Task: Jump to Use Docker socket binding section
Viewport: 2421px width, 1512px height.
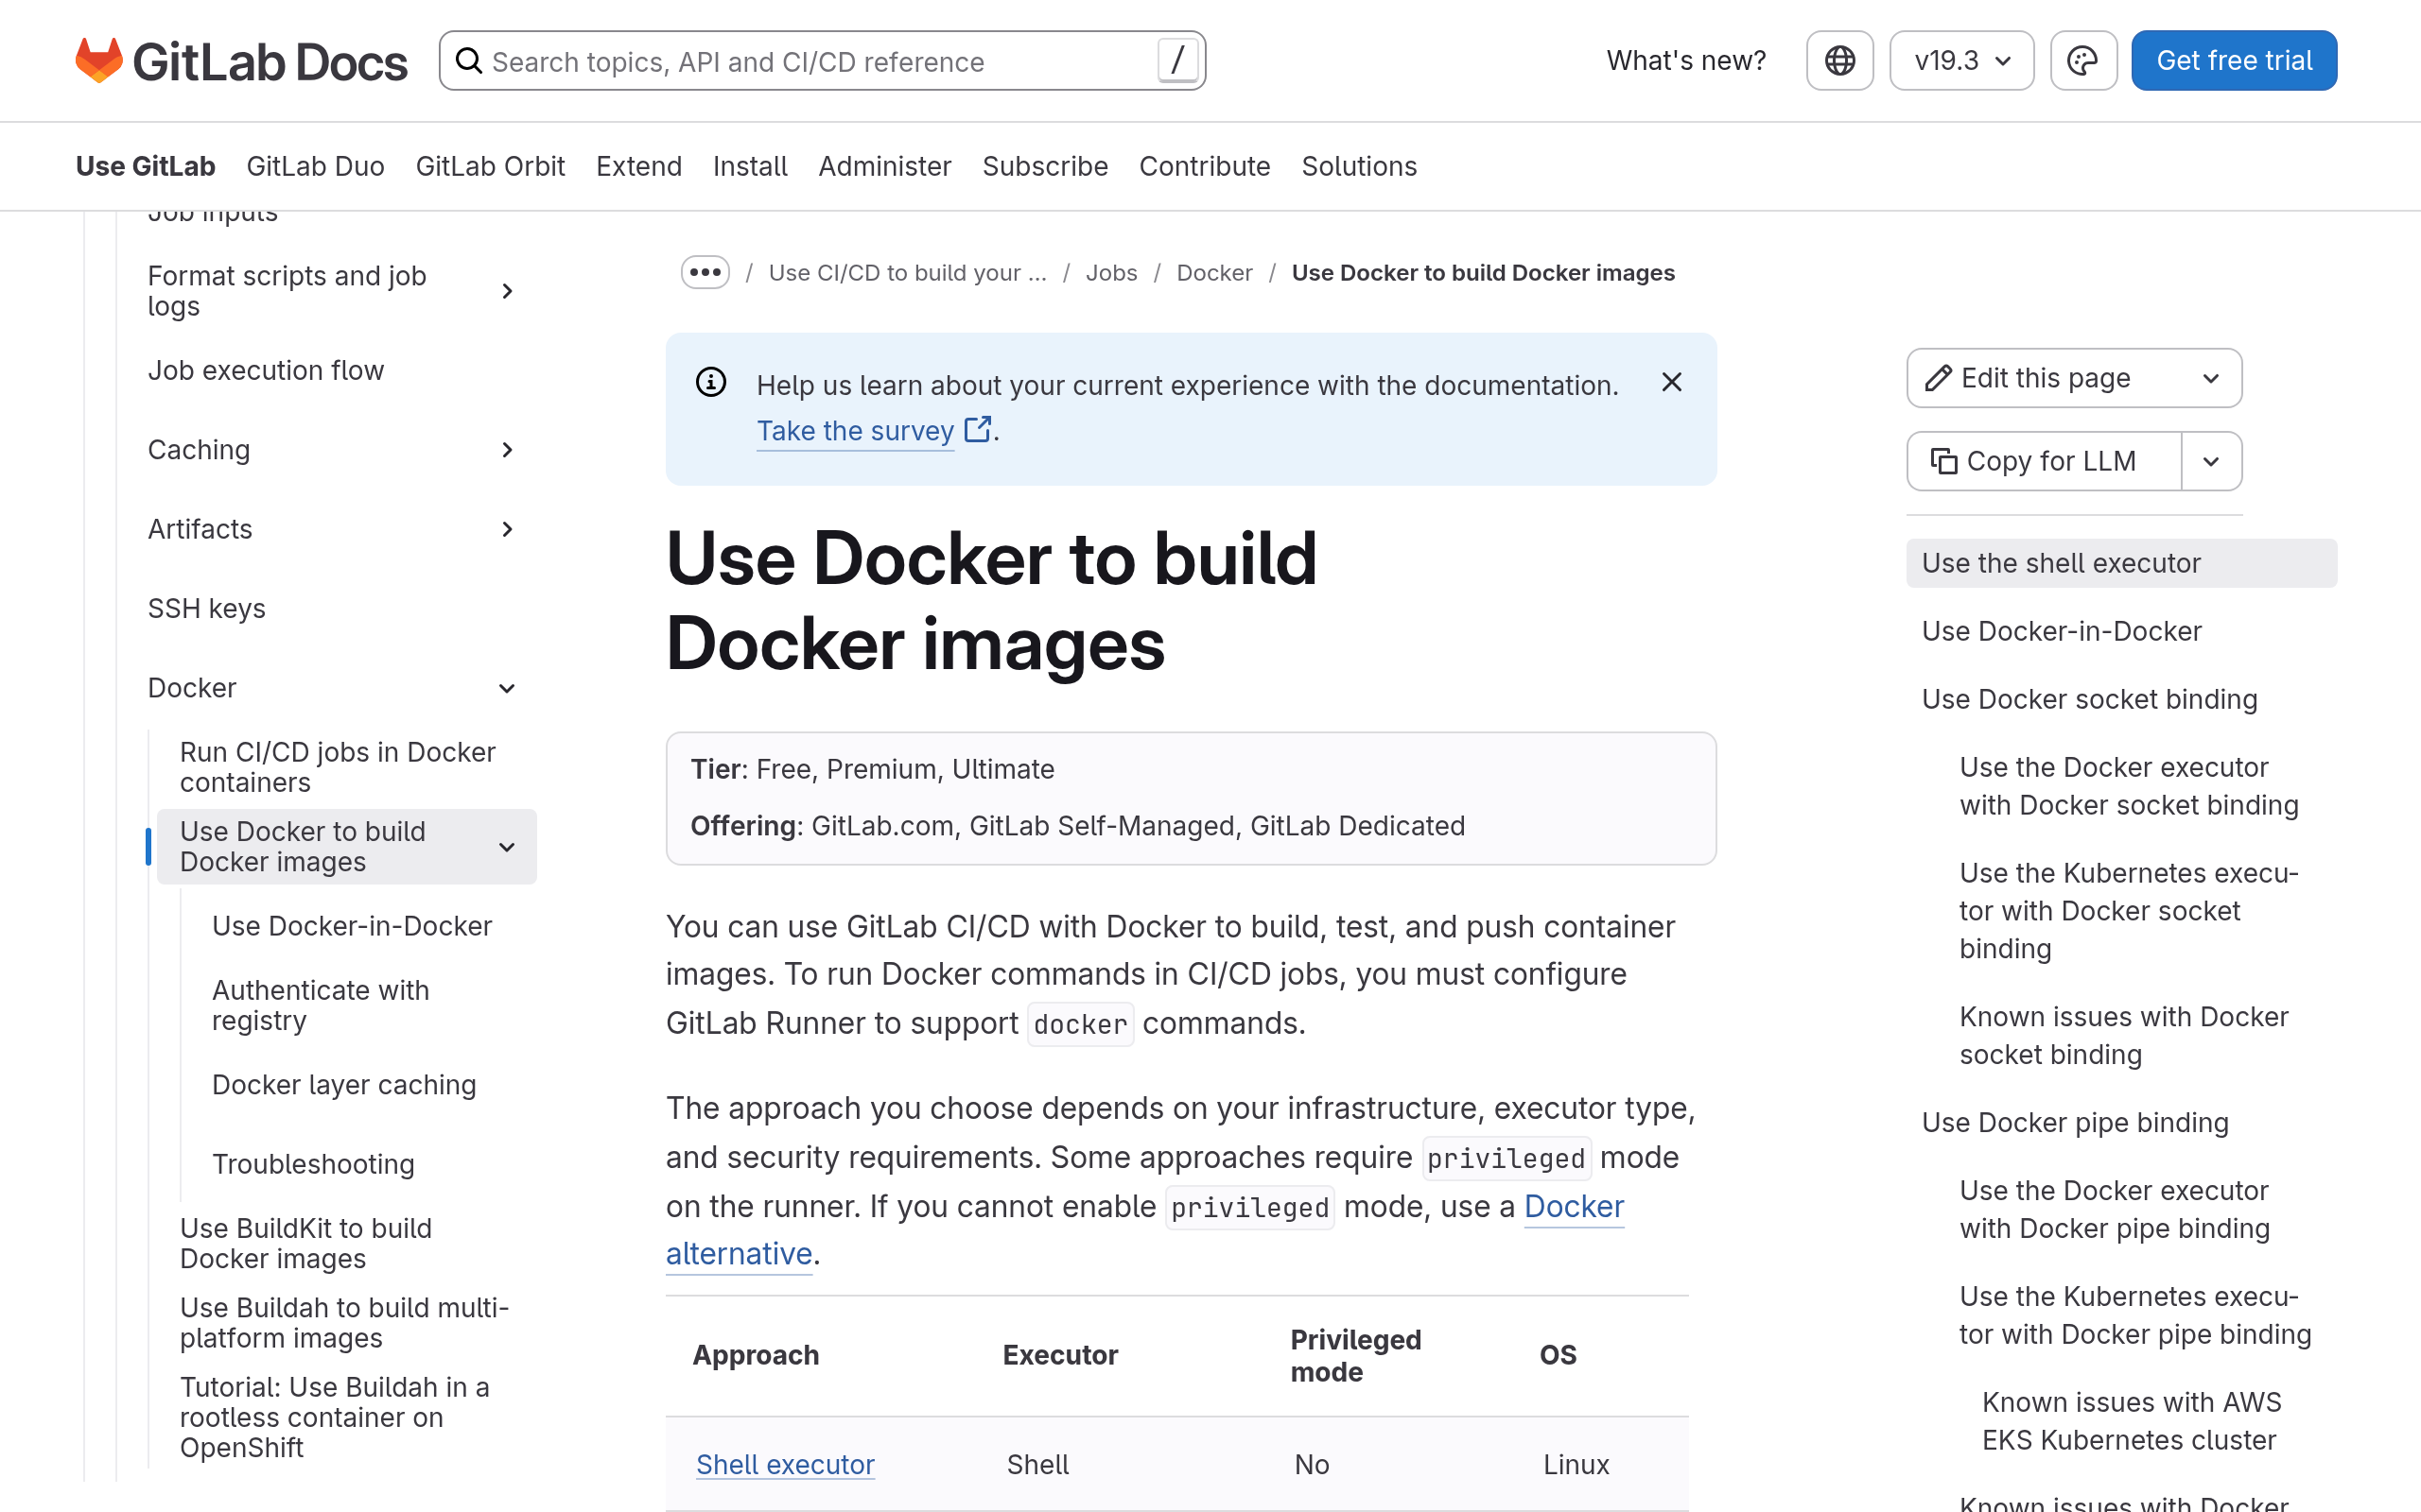Action: [2089, 699]
